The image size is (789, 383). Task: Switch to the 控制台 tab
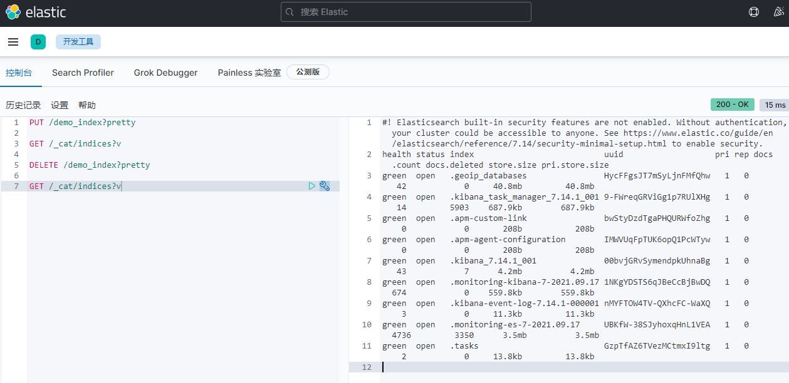[19, 73]
